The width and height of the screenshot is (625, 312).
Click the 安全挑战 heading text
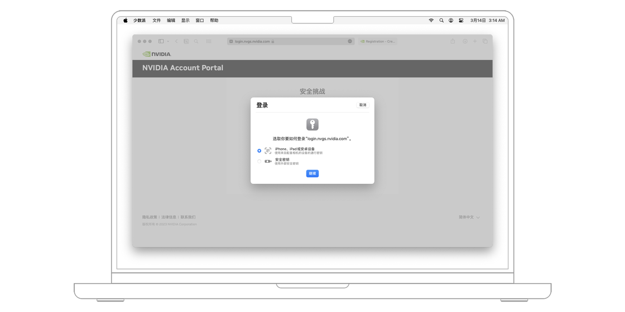(312, 91)
